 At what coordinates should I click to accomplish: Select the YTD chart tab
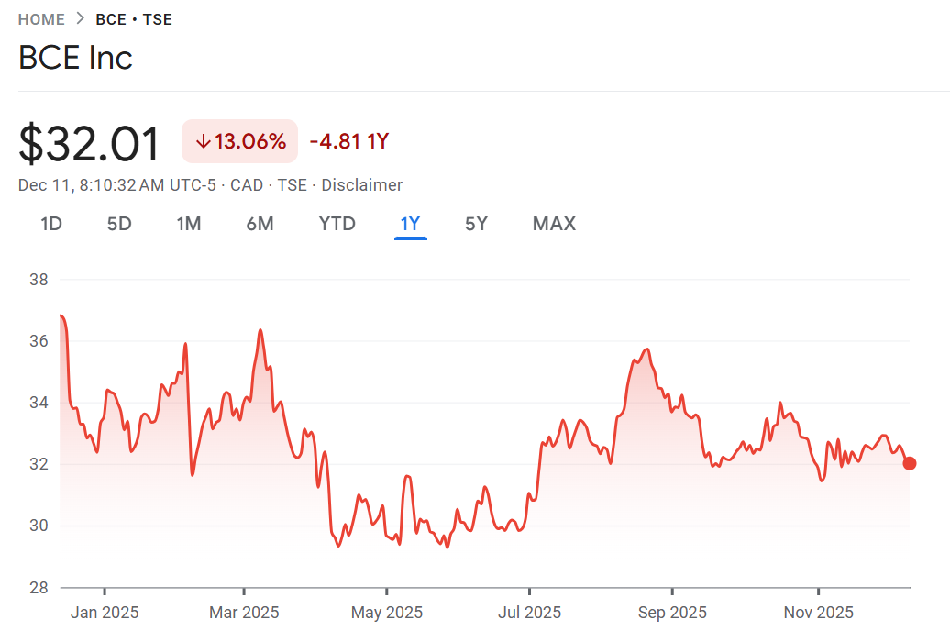click(x=337, y=224)
